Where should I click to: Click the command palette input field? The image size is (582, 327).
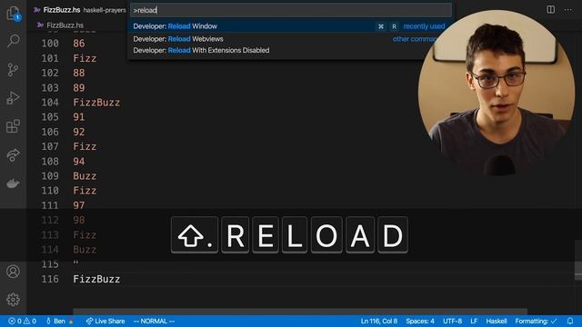click(291, 10)
